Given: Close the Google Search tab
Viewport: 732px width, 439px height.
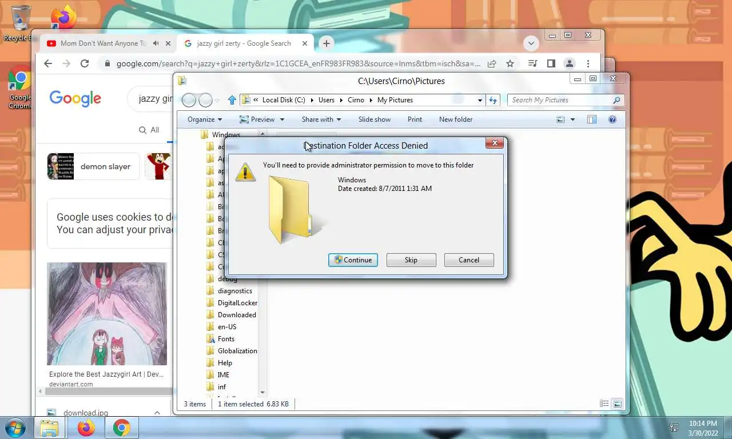Looking at the screenshot, I should pos(305,43).
